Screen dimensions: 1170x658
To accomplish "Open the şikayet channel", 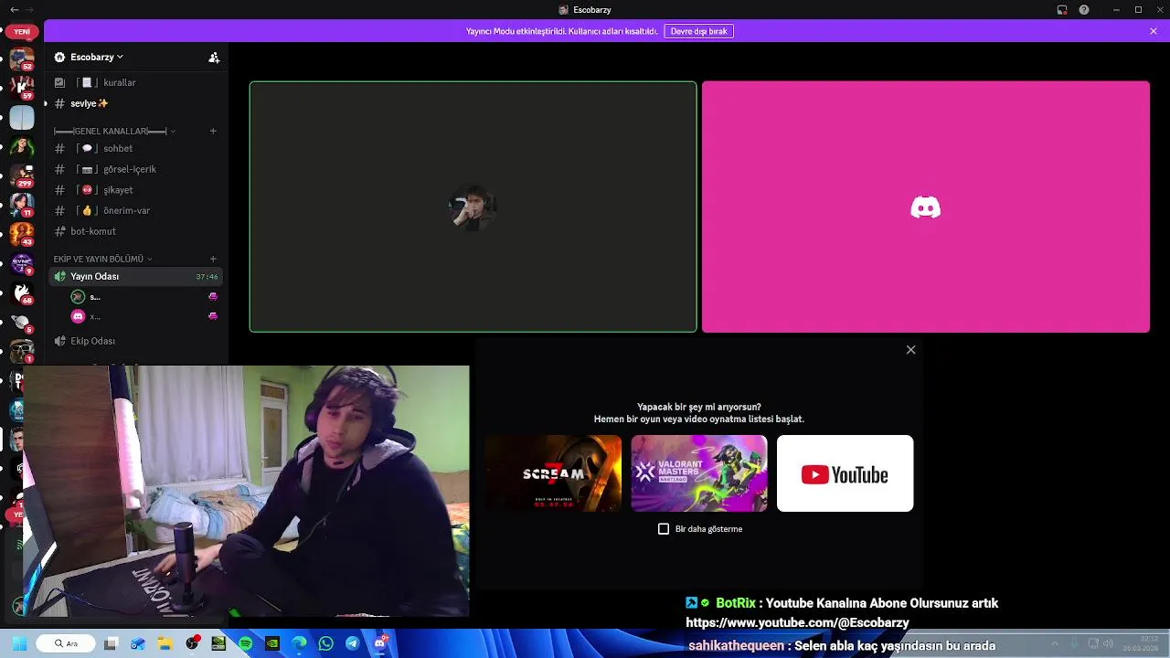I will click(137, 190).
